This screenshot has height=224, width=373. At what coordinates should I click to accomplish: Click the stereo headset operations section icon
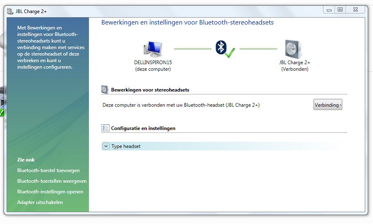tap(105, 90)
